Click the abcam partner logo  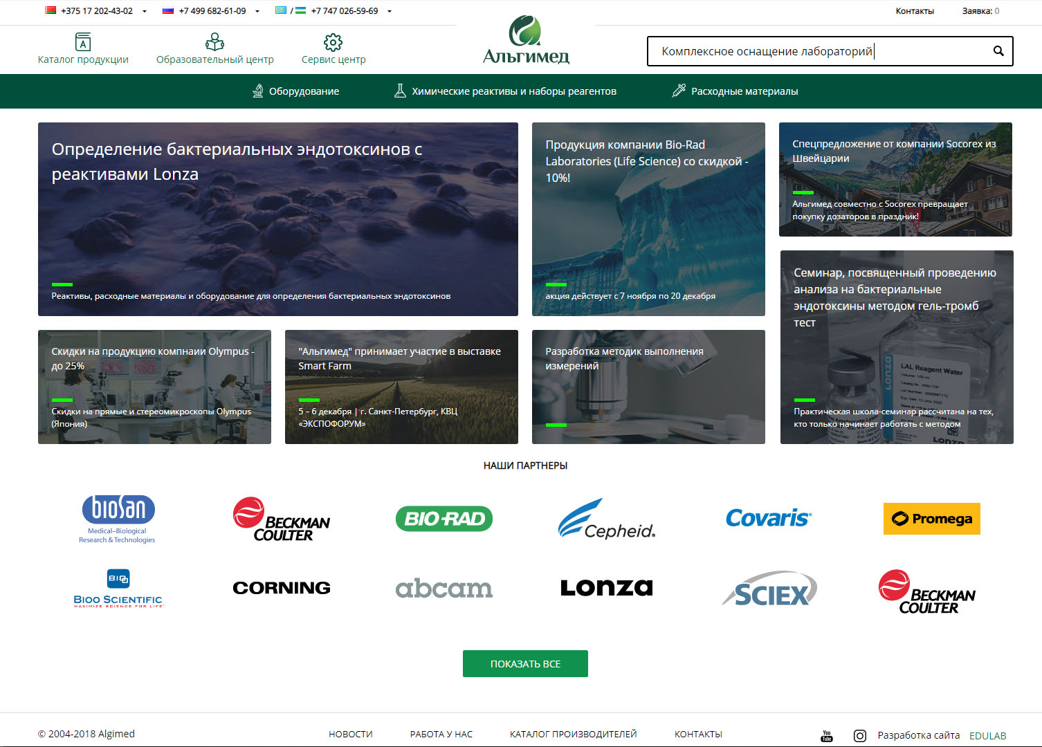pyautogui.click(x=444, y=589)
